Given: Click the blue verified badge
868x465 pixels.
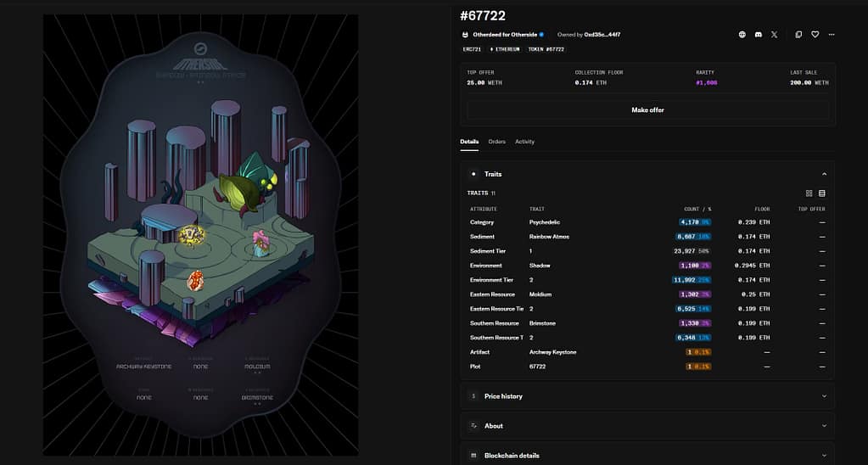Looking at the screenshot, I should pyautogui.click(x=541, y=34).
